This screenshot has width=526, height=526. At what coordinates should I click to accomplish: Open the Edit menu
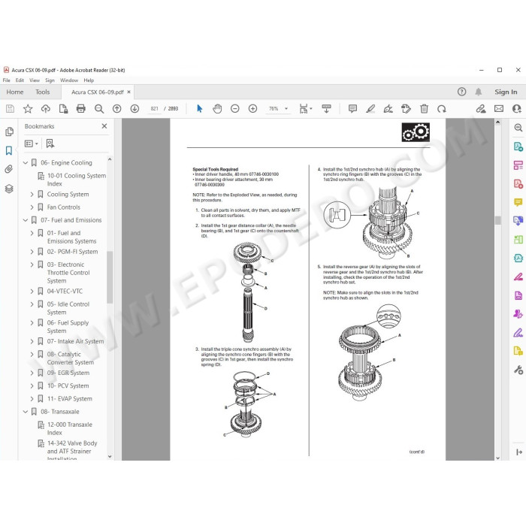(x=20, y=80)
